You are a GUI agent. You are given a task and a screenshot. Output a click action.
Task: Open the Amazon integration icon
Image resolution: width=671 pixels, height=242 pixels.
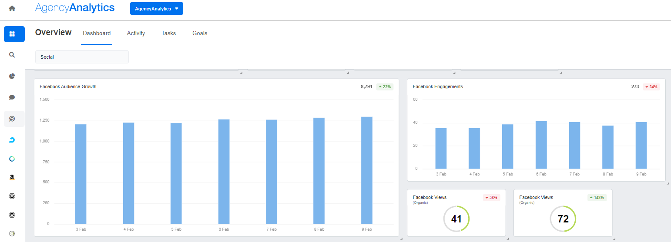tap(12, 177)
